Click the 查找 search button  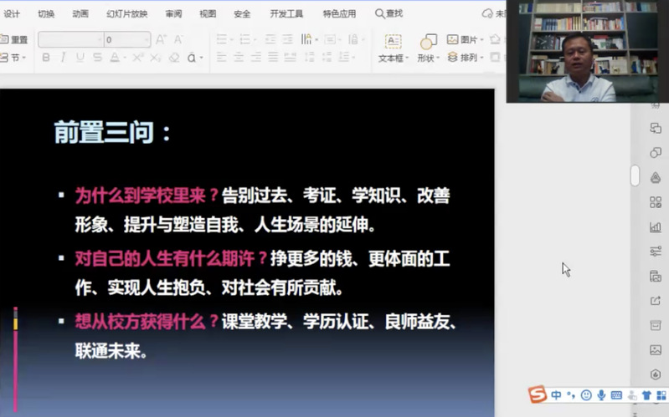tap(389, 13)
